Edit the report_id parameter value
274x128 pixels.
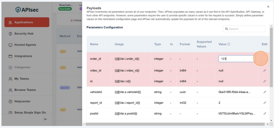[265, 103]
